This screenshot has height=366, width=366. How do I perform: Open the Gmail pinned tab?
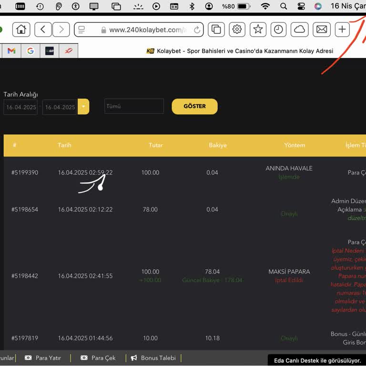11,51
